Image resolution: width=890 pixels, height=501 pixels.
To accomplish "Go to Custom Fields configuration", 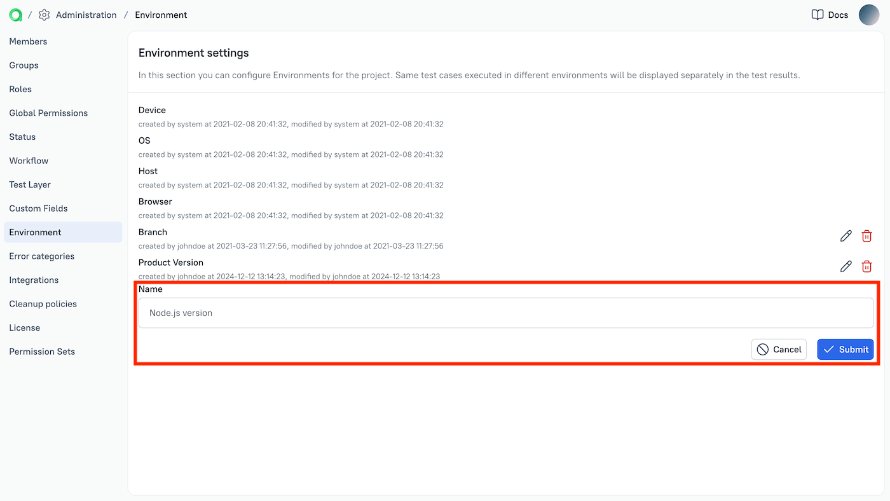I will click(39, 208).
